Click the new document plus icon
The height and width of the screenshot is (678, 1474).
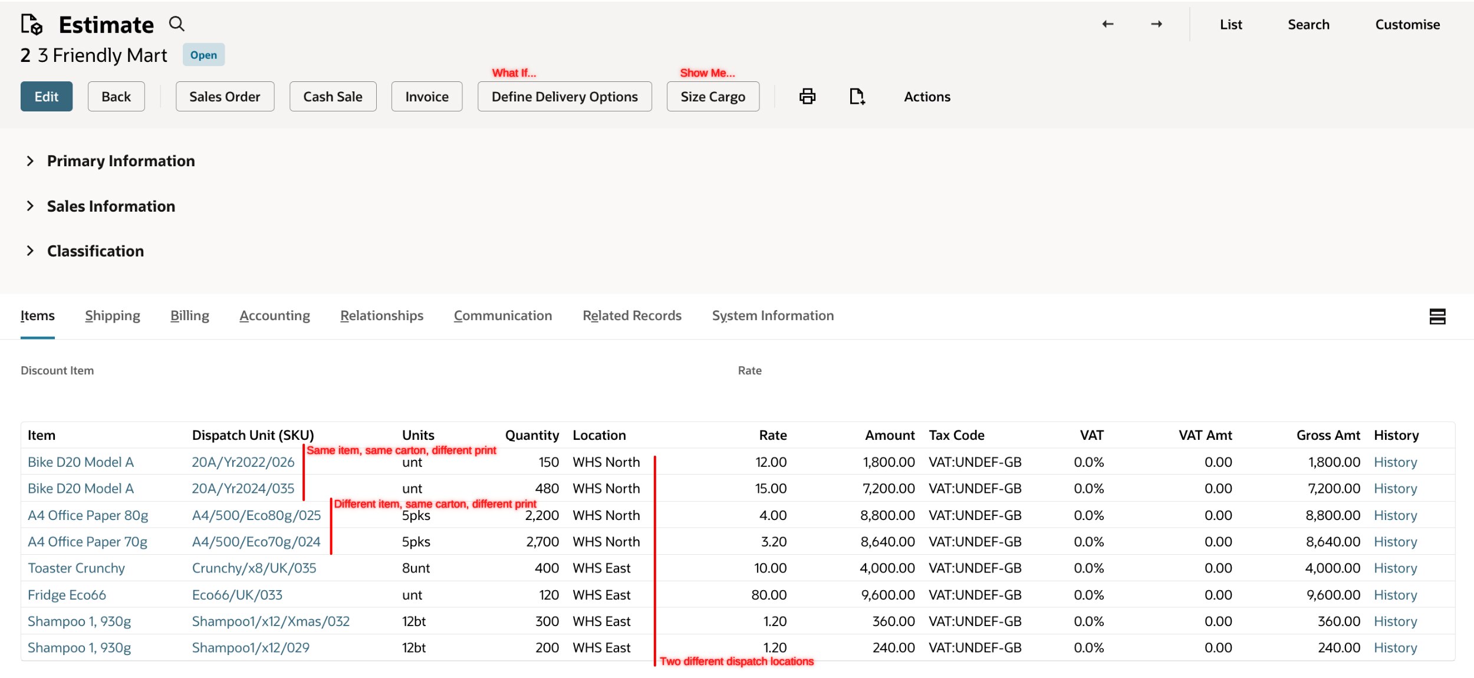point(857,96)
